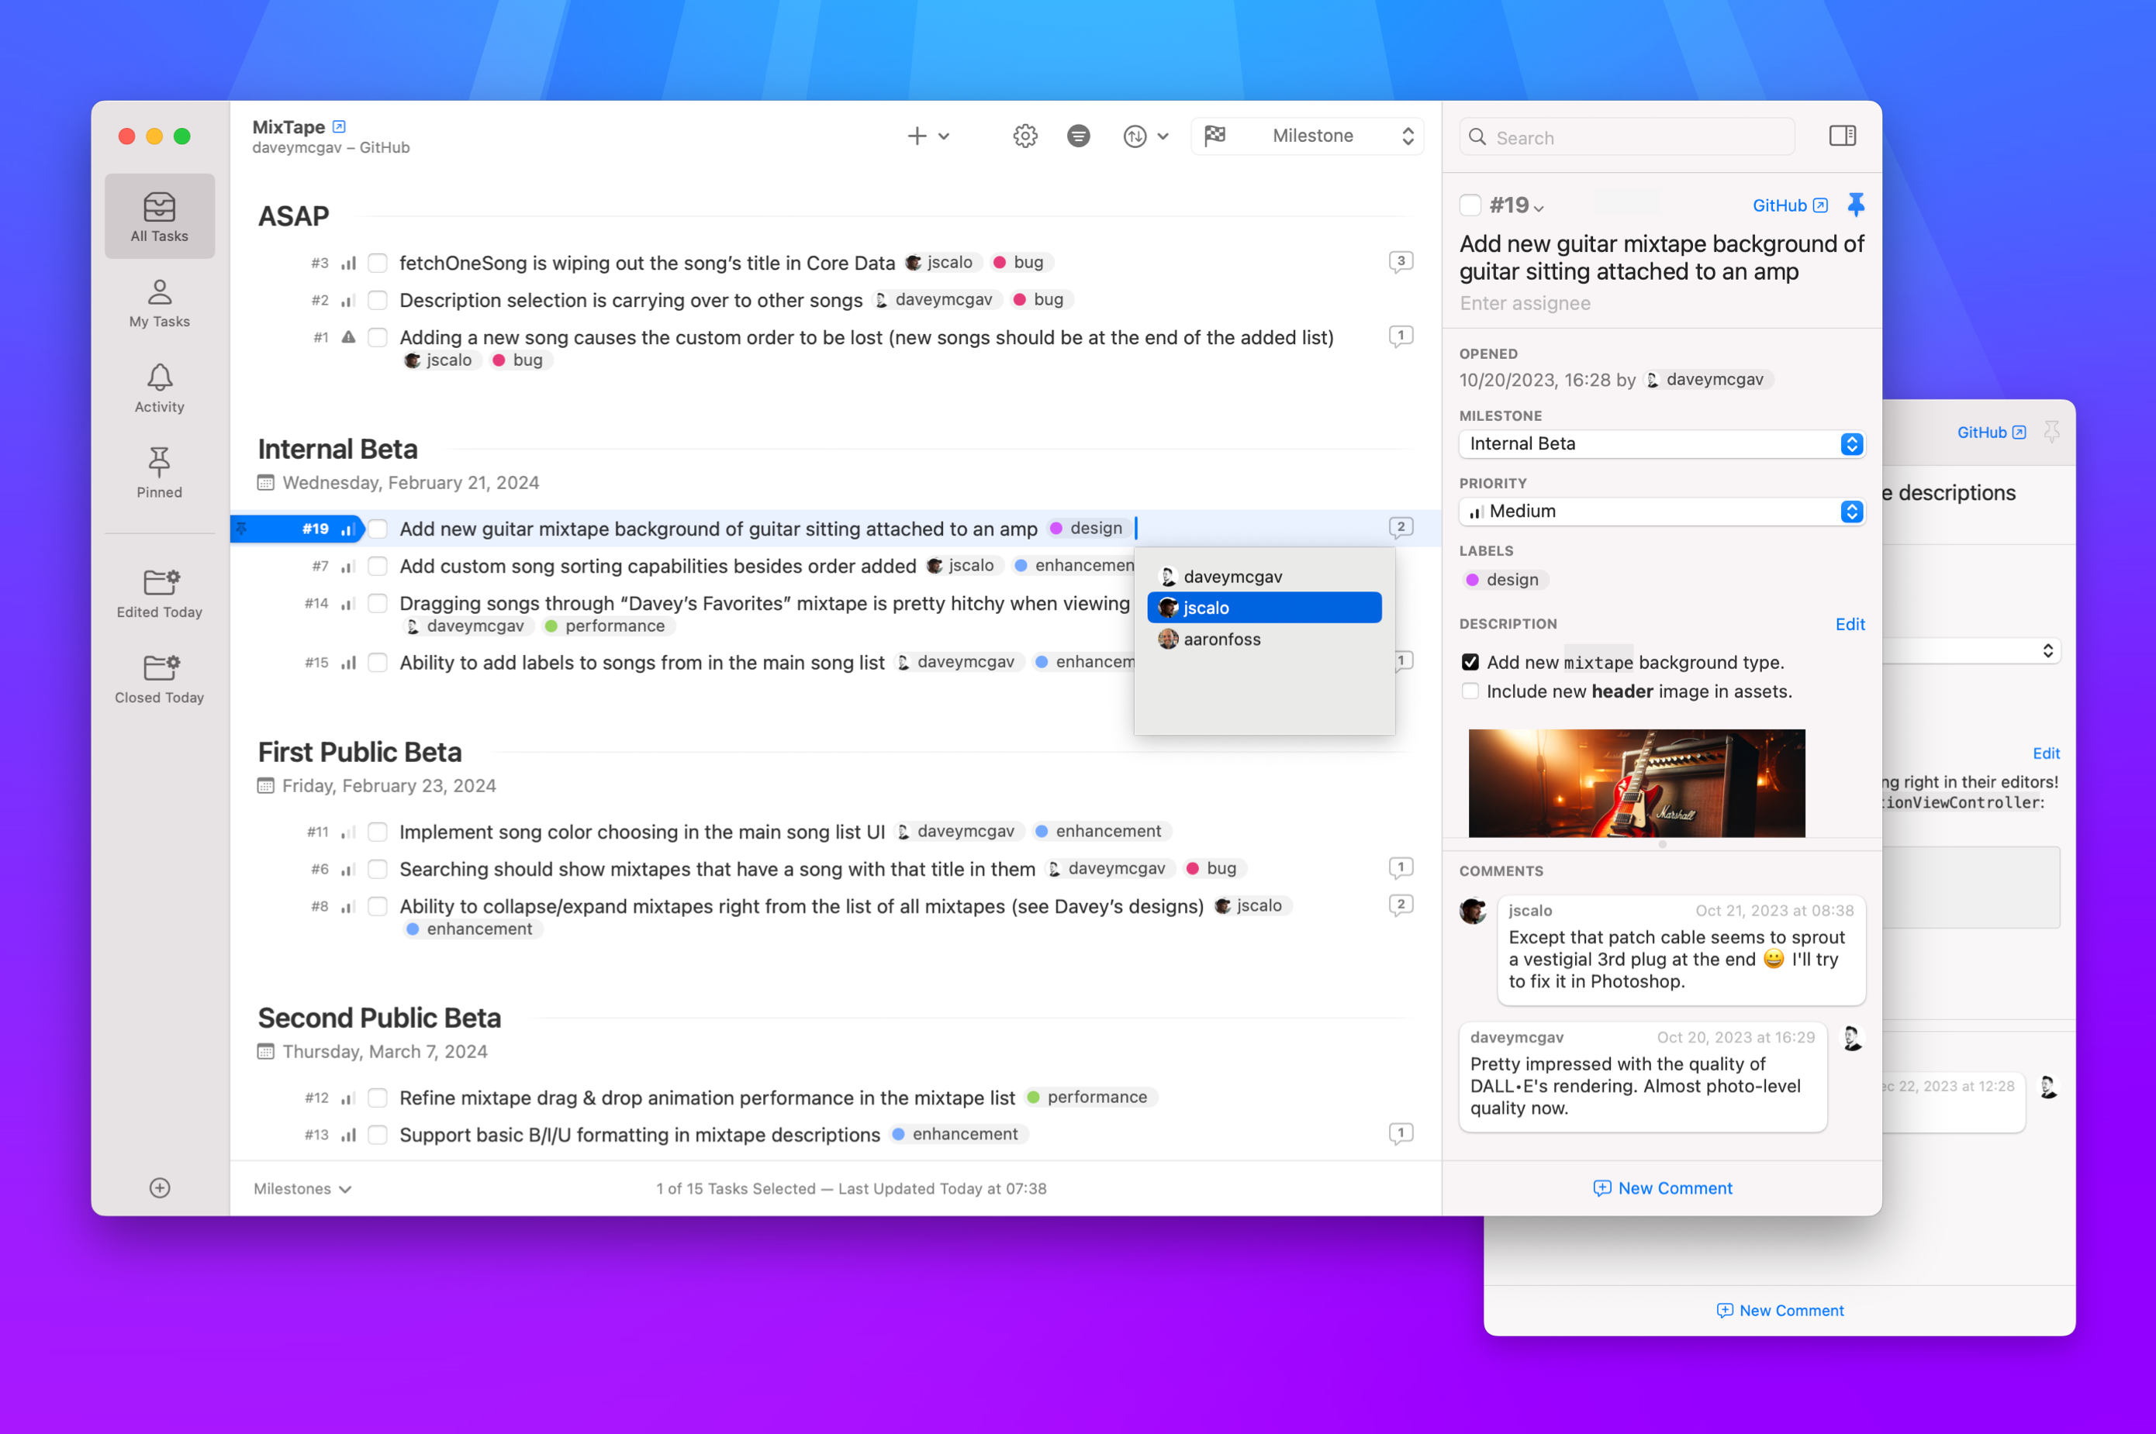2156x1434 pixels.
Task: Open the Priority dropdown set to Medium
Action: tap(1662, 512)
